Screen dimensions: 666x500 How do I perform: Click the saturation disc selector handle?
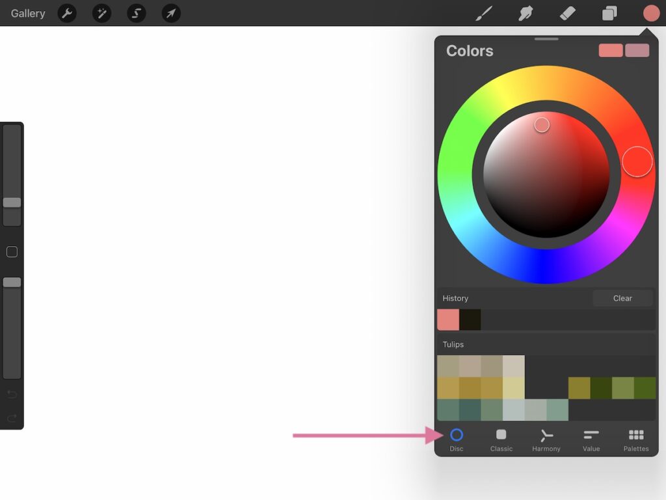click(x=542, y=124)
